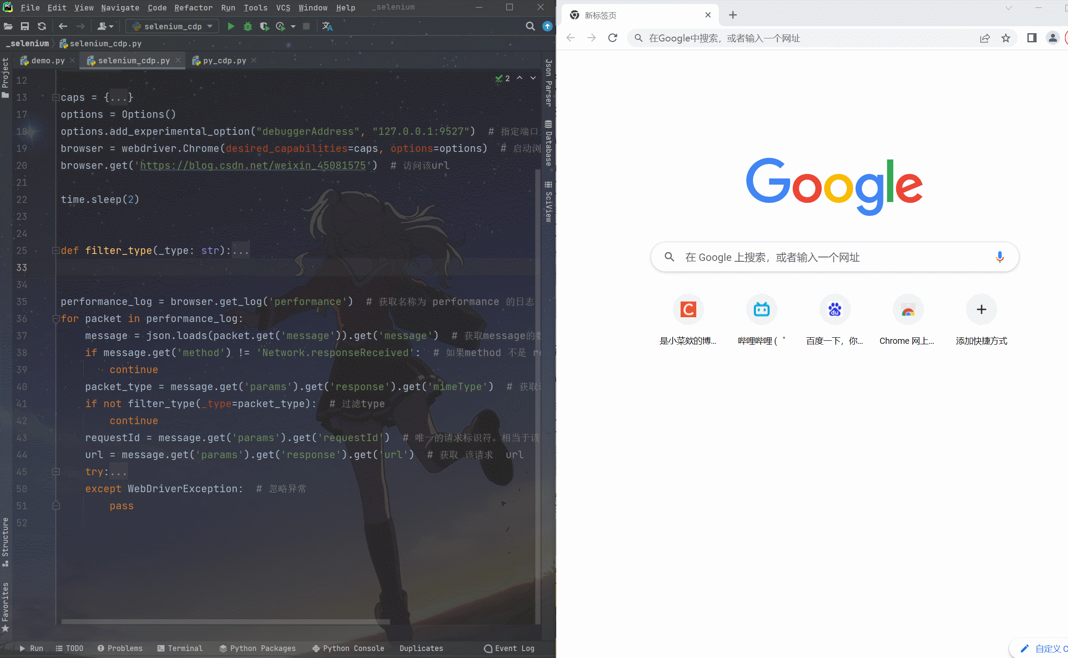Image resolution: width=1068 pixels, height=658 pixels.
Task: Expand the collapsed filter_type function line 25
Action: pos(54,250)
